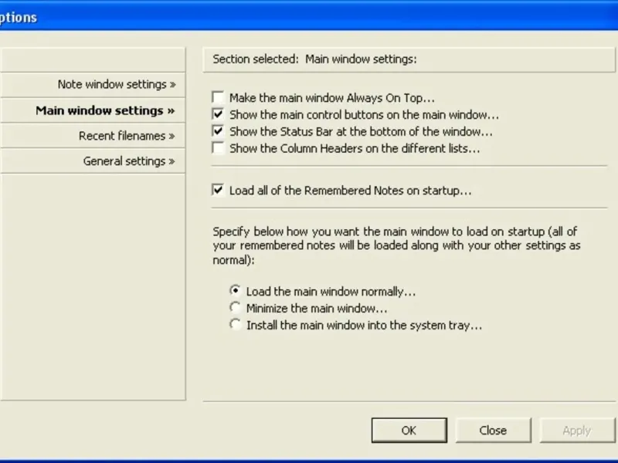This screenshot has width=618, height=463.
Task: Click the Section selected header bar
Action: click(404, 59)
